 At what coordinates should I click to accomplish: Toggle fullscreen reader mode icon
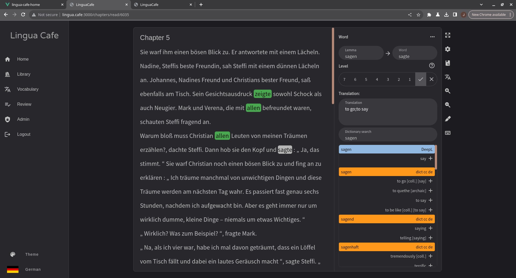(447, 35)
